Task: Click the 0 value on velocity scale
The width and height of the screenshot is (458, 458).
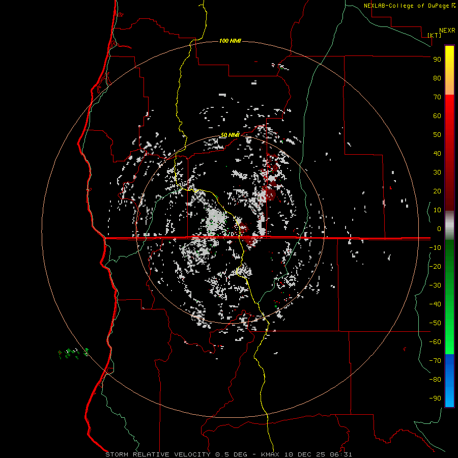Action: click(x=439, y=229)
